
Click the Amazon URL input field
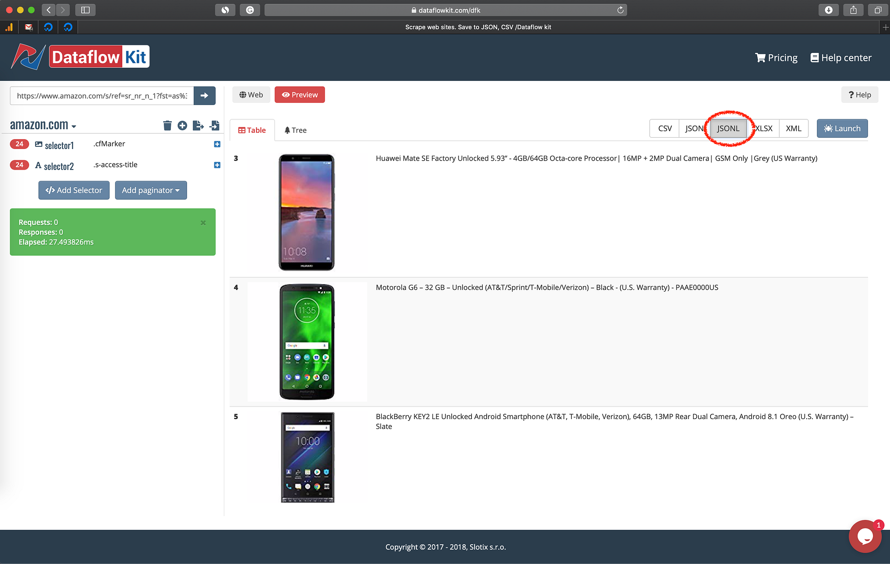[x=102, y=96]
